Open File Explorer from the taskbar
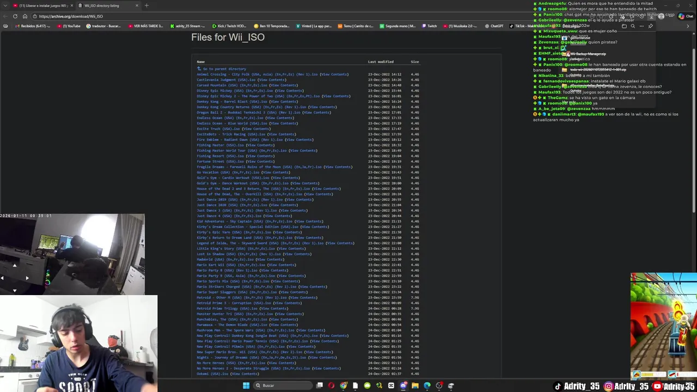Image resolution: width=697 pixels, height=392 pixels. point(415,385)
